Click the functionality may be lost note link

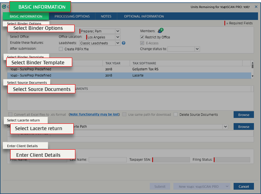pyautogui.click(x=94, y=114)
